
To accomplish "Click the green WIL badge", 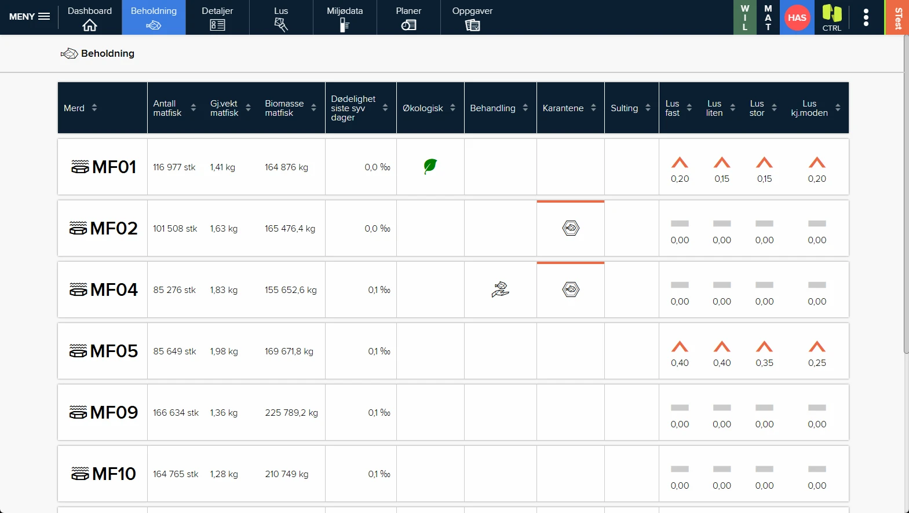I will [745, 17].
